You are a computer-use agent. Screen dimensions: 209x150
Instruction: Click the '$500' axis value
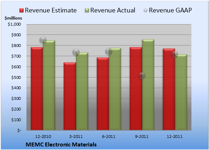point(16,77)
